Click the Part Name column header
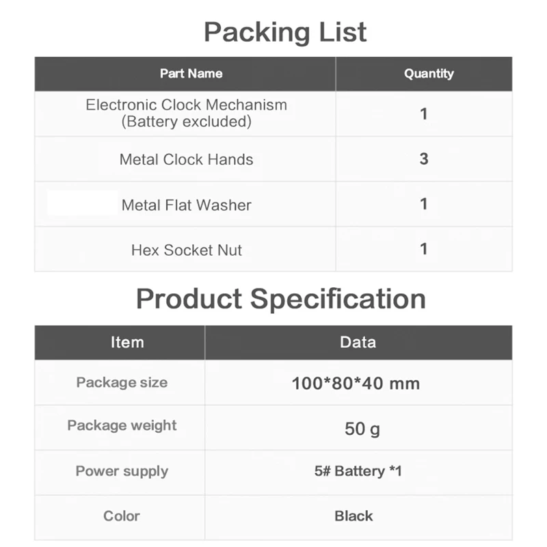 click(x=191, y=73)
